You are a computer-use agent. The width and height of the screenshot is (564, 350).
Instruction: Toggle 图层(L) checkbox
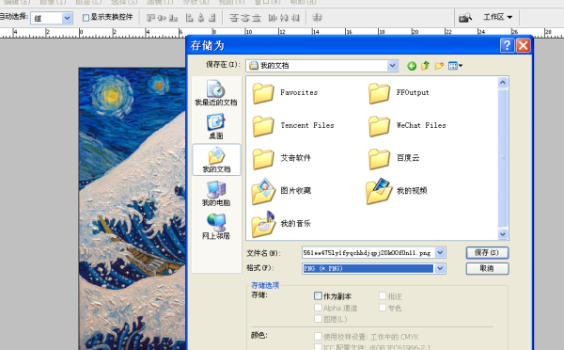pyautogui.click(x=318, y=319)
